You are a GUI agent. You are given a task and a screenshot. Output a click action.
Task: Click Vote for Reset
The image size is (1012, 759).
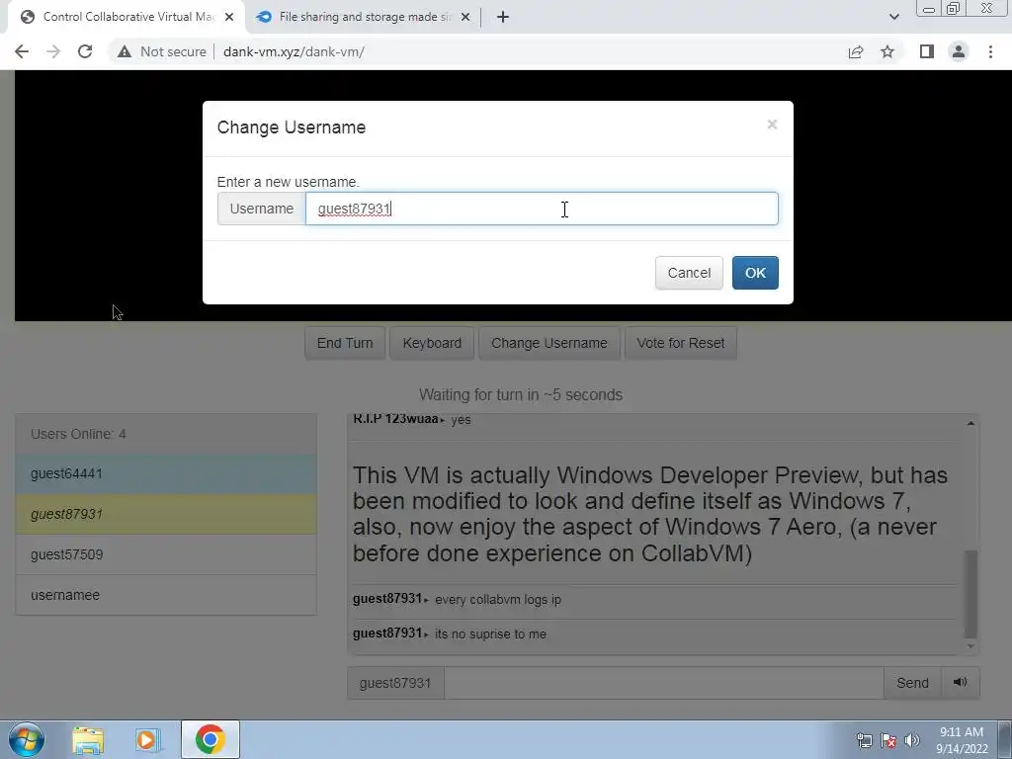pyautogui.click(x=680, y=343)
